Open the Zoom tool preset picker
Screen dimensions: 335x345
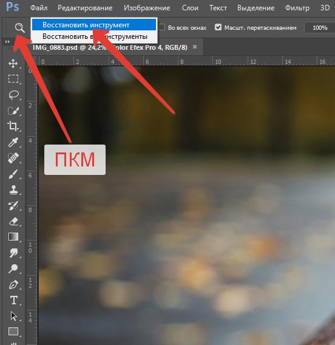pyautogui.click(x=19, y=28)
